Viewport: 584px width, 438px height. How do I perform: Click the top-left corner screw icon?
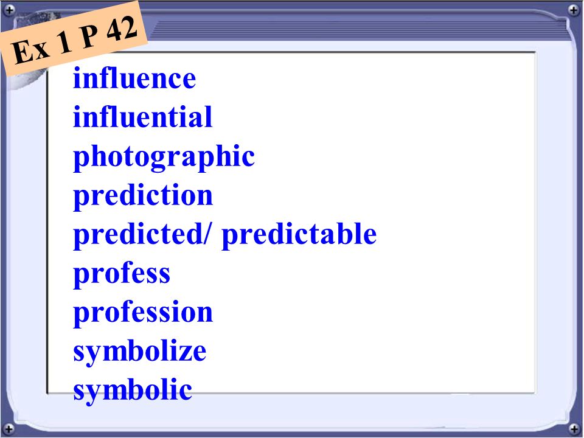[x=9, y=10]
